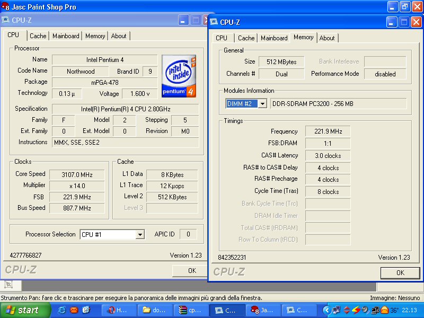
Task: Click the window icon of the back CPU-Z window
Action: click(x=5, y=20)
